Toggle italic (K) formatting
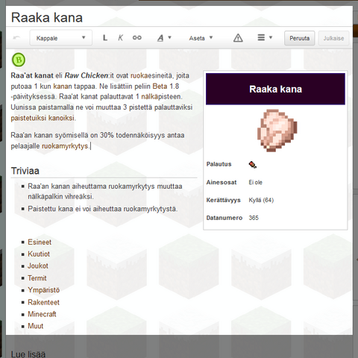The width and height of the screenshot is (358, 358). coord(120,38)
